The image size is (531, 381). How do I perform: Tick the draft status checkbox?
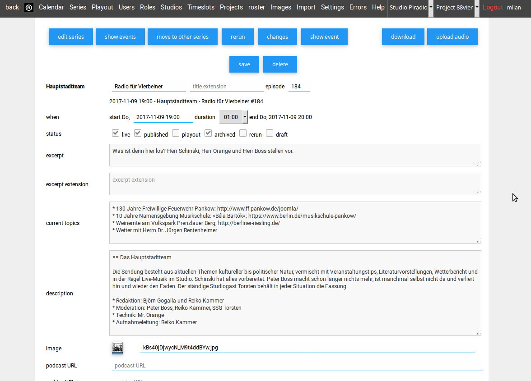click(x=270, y=133)
